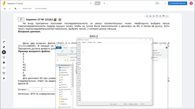The image size is (195, 109).
Task: Click the Explorer sidebar scrollbar
Action: tap(73, 75)
